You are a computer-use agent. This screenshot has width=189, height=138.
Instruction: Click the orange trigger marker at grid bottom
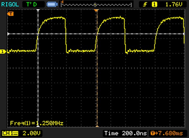pos(97,127)
